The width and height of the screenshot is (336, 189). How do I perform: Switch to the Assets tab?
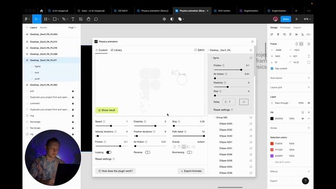[43, 28]
